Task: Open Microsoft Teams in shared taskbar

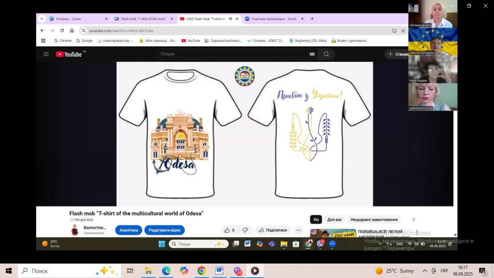Action: click(272, 244)
